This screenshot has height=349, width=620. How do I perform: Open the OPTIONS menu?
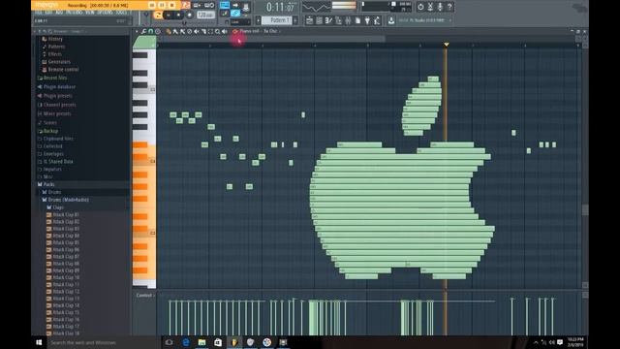coord(105,13)
